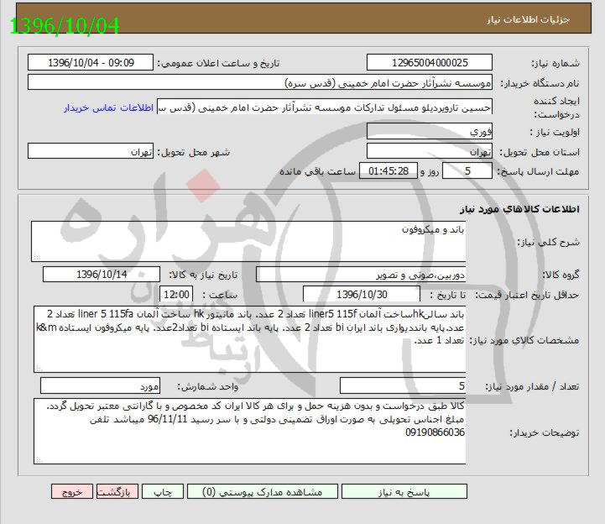
Task: Click the گروه کالا label
Action: 561,275
